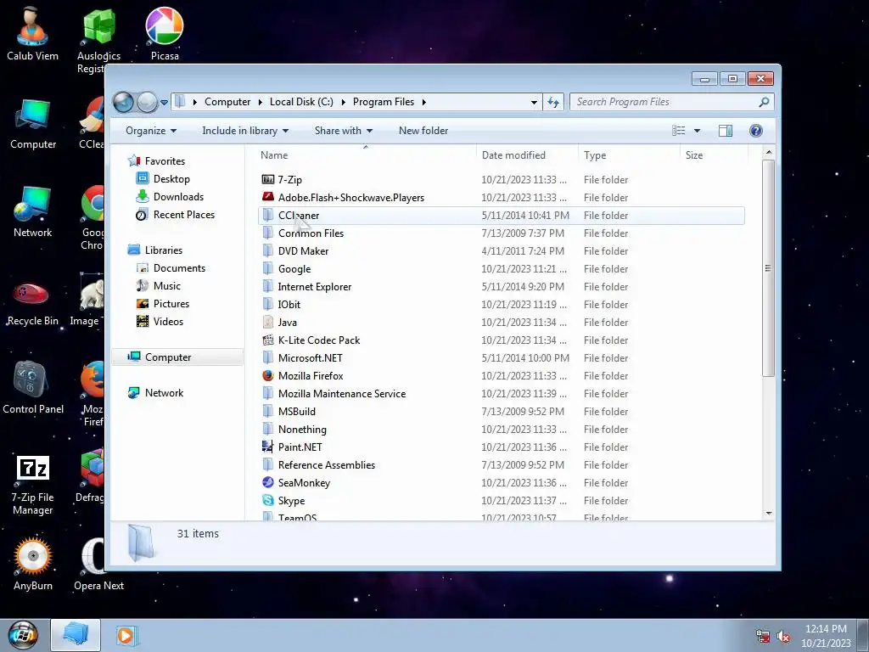Select the AnyBurn desktop icon

pos(33,564)
